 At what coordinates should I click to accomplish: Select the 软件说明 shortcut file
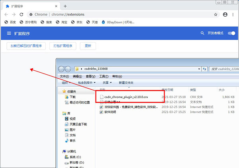tap(108, 112)
